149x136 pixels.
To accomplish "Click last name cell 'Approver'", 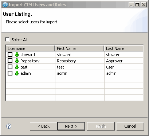I will pos(124,61).
